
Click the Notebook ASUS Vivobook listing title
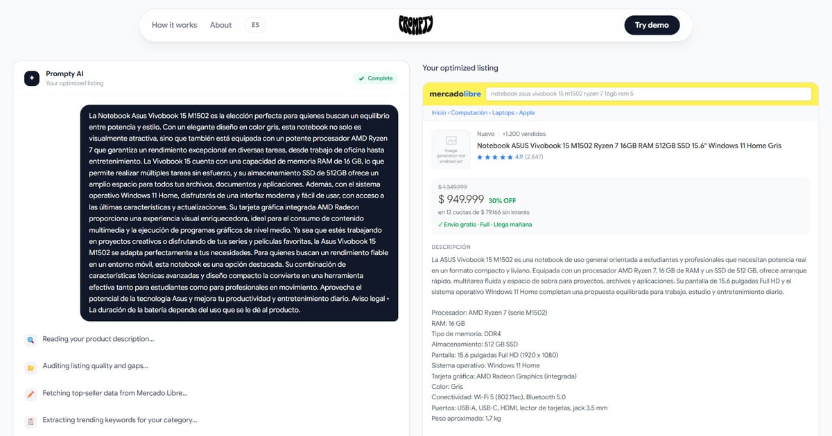[x=629, y=146]
